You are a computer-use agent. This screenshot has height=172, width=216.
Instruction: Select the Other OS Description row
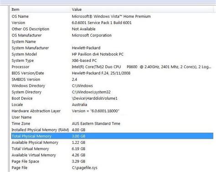click(112, 29)
